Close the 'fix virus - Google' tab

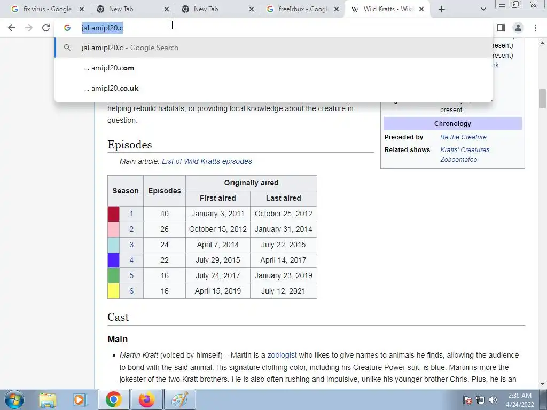tap(82, 10)
